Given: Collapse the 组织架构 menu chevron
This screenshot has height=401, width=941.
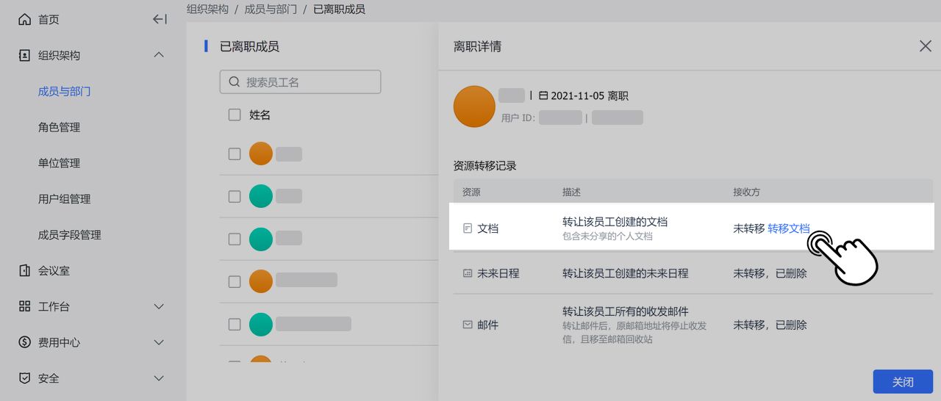Looking at the screenshot, I should 159,56.
